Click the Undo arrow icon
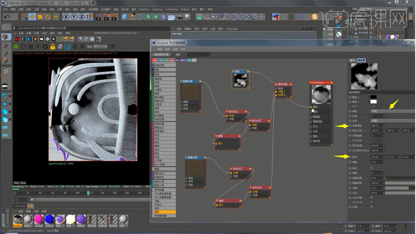 tap(7, 16)
